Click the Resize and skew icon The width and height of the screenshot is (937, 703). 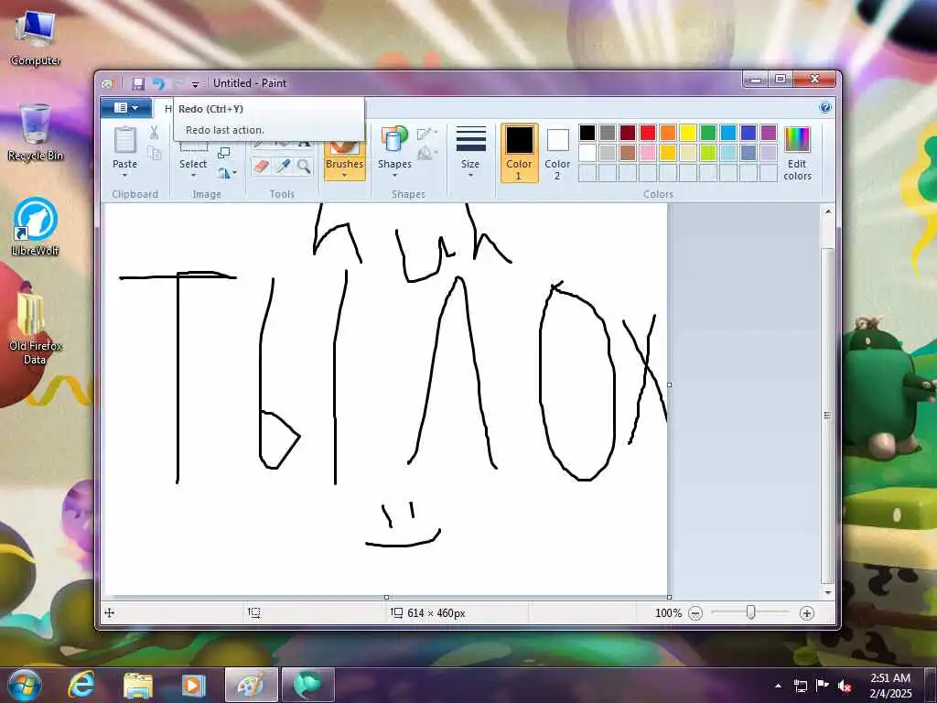(x=224, y=154)
